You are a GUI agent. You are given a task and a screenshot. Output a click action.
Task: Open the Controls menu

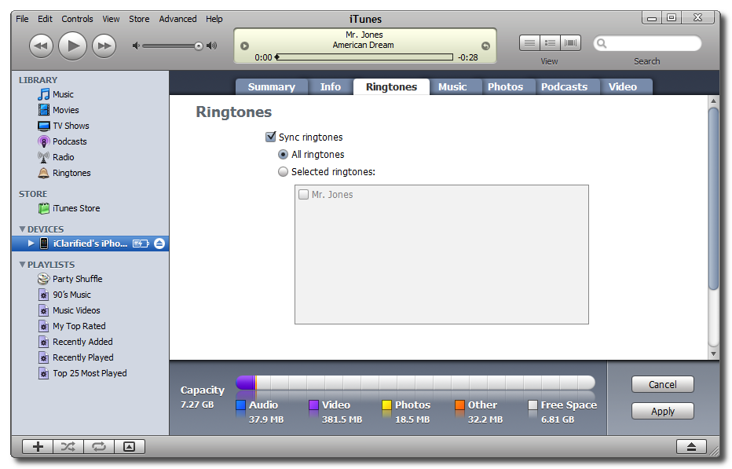click(77, 19)
